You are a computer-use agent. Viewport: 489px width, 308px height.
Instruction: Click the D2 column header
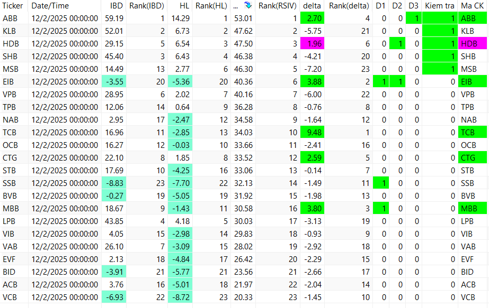[x=397, y=6]
